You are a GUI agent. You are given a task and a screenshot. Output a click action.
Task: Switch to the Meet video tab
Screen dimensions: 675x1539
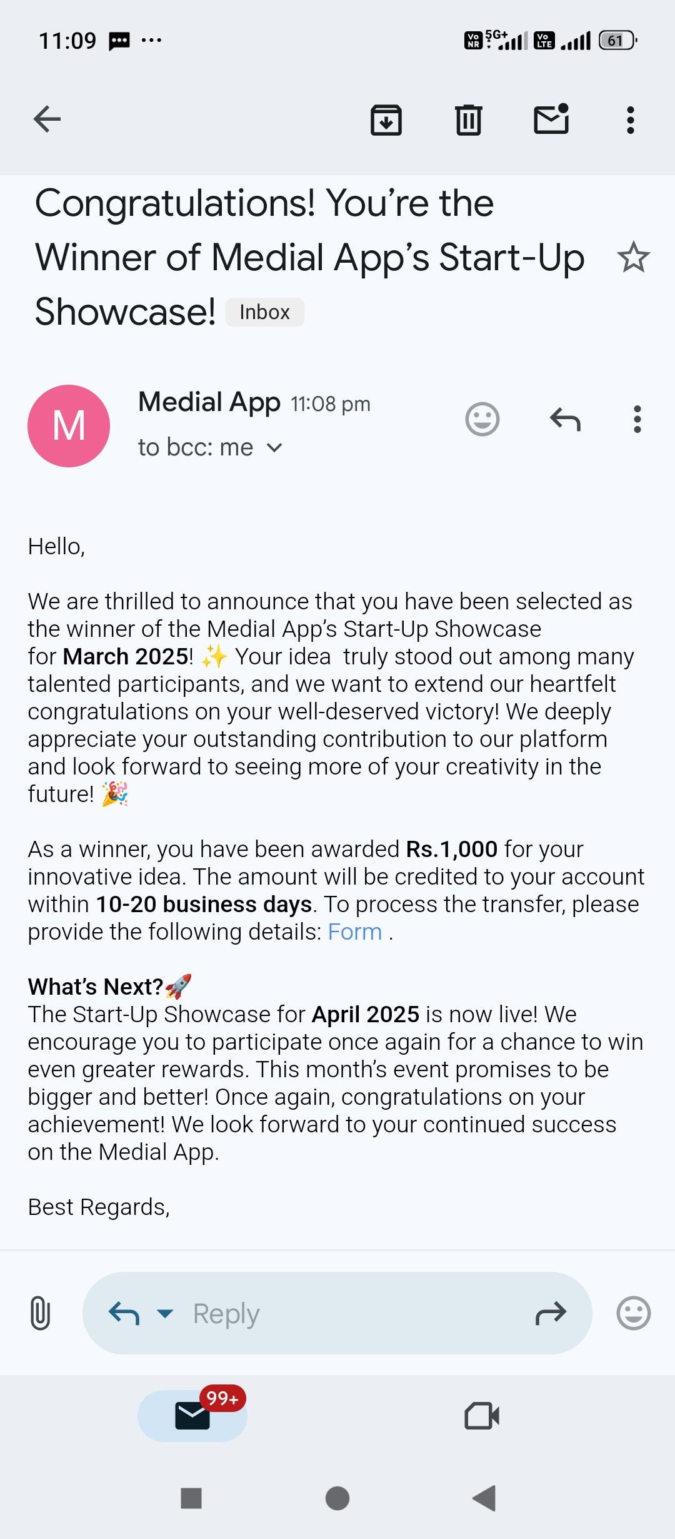(x=482, y=1415)
